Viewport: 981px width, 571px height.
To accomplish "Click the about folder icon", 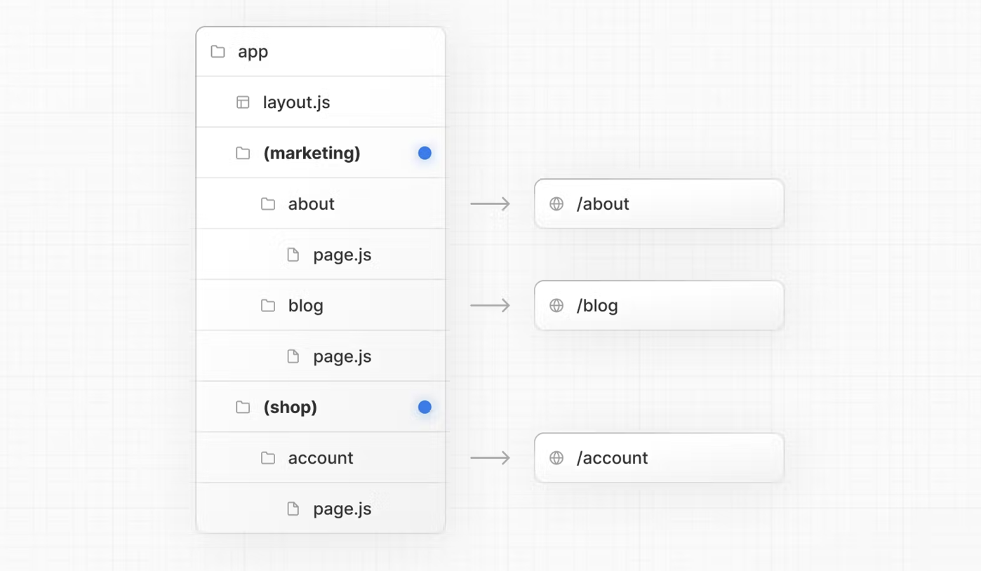I will point(268,204).
